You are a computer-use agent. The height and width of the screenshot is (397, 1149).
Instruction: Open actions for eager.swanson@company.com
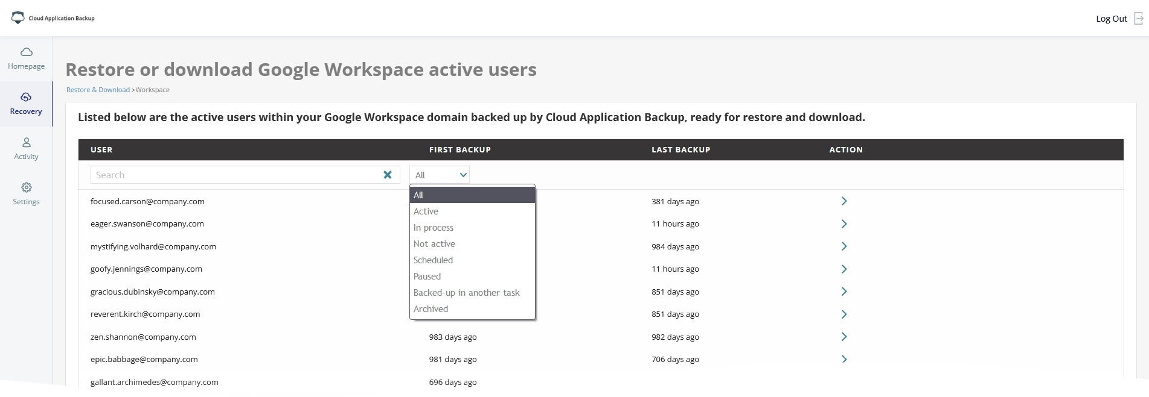click(x=844, y=224)
